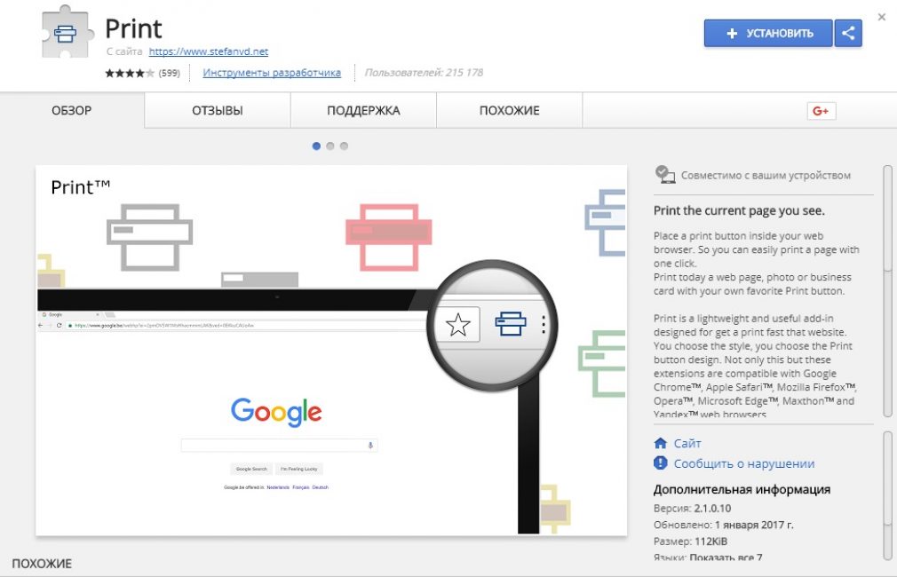Click Сообщить о нарушении link

click(743, 463)
